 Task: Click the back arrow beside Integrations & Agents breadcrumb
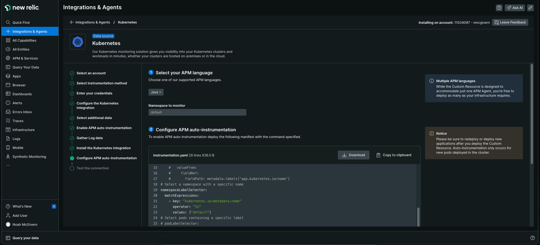(72, 22)
